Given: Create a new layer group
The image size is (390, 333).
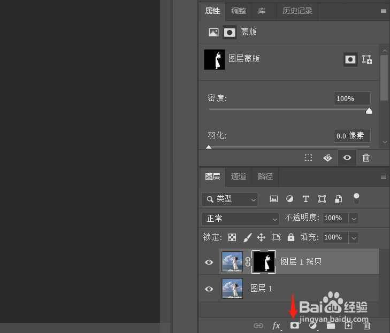Looking at the screenshot, I should point(331,326).
